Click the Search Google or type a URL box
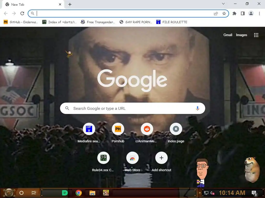This screenshot has height=198, width=265. click(132, 108)
